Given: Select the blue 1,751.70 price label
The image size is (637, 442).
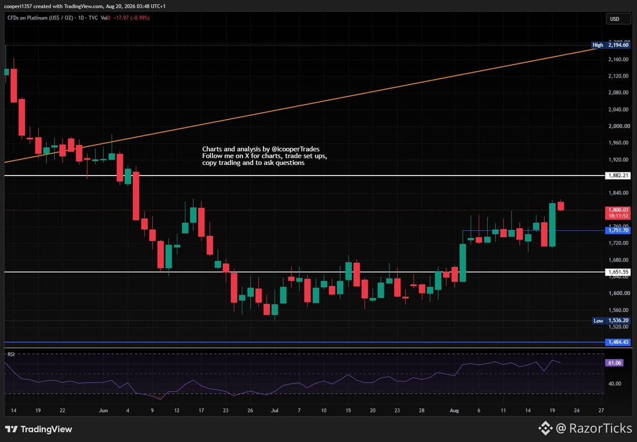Looking at the screenshot, I should (x=618, y=230).
